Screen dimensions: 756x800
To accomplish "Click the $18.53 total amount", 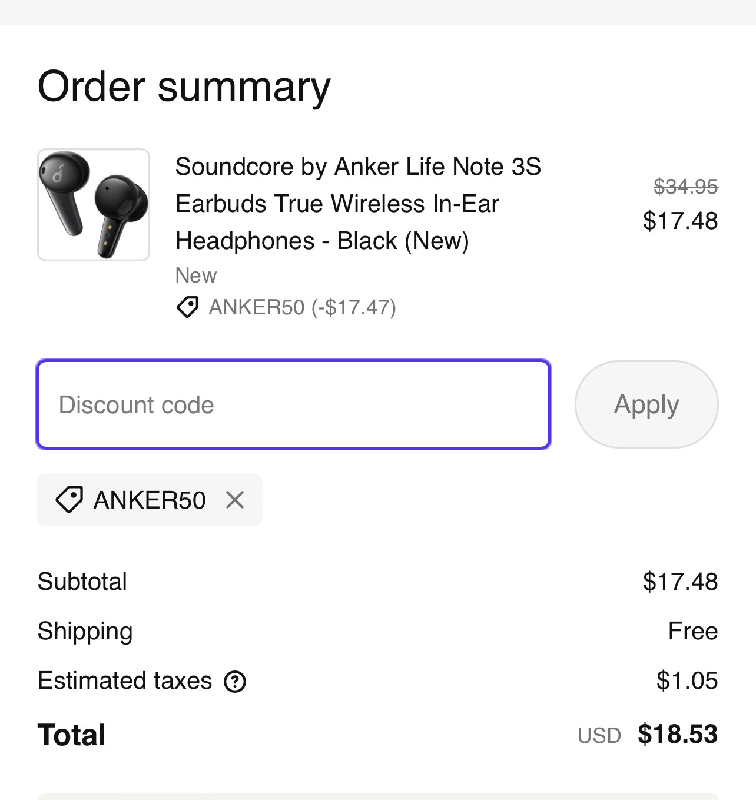I will point(678,734).
